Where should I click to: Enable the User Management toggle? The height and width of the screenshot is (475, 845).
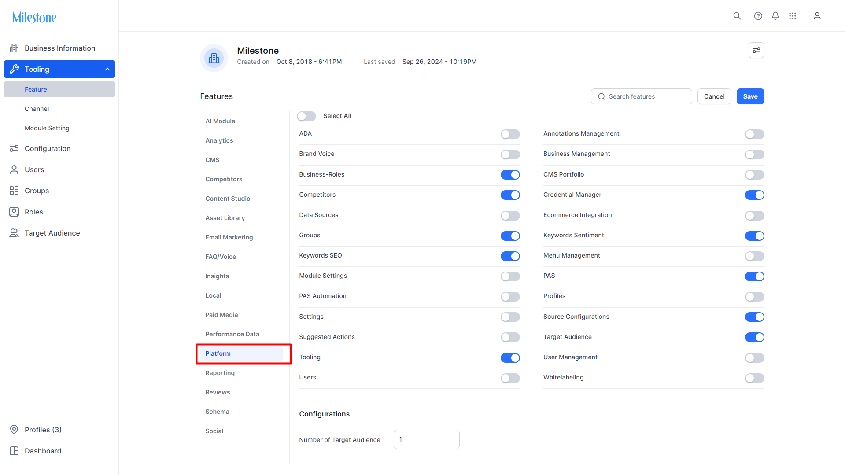click(x=755, y=358)
